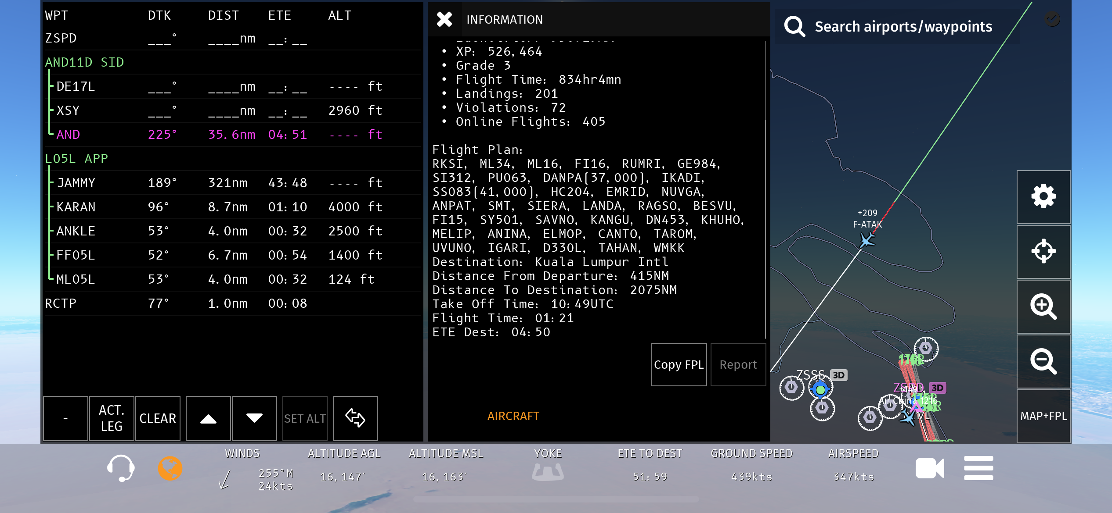Open the map settings gear

click(x=1043, y=196)
